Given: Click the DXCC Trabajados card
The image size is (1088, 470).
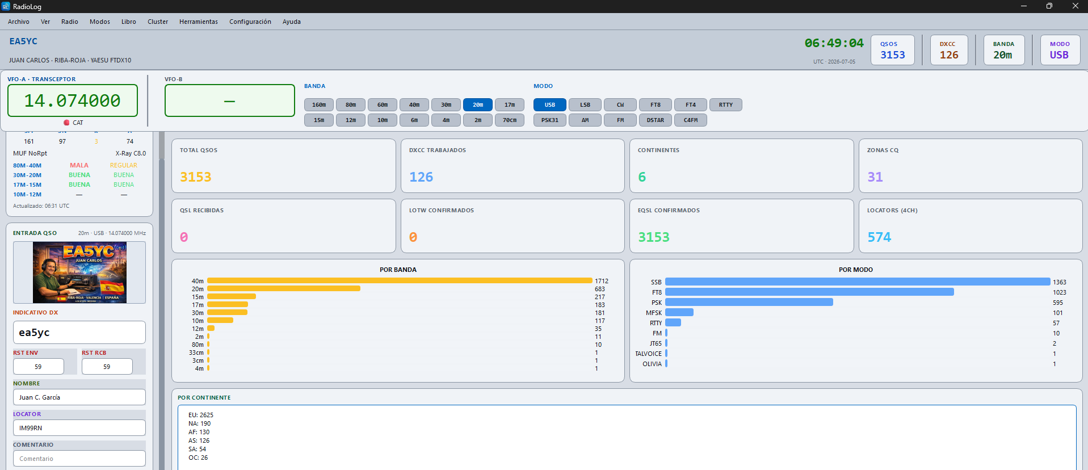Looking at the screenshot, I should pos(513,166).
